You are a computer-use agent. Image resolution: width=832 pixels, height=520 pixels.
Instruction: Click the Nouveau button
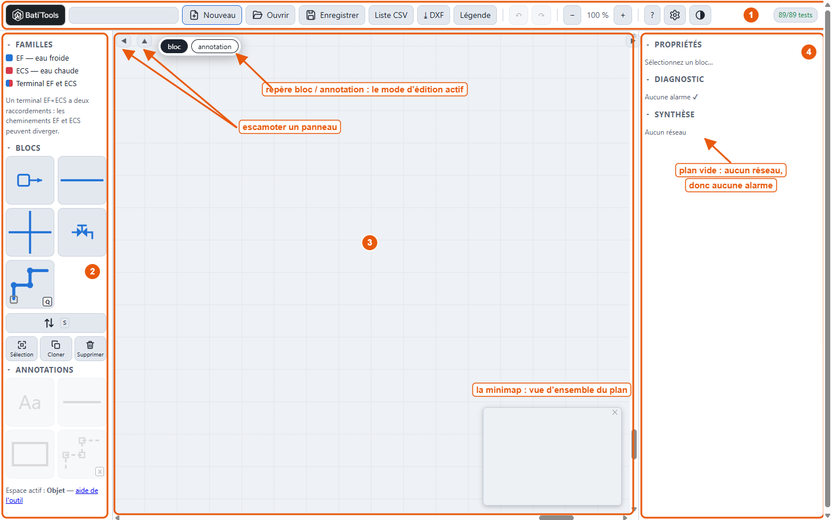click(211, 15)
